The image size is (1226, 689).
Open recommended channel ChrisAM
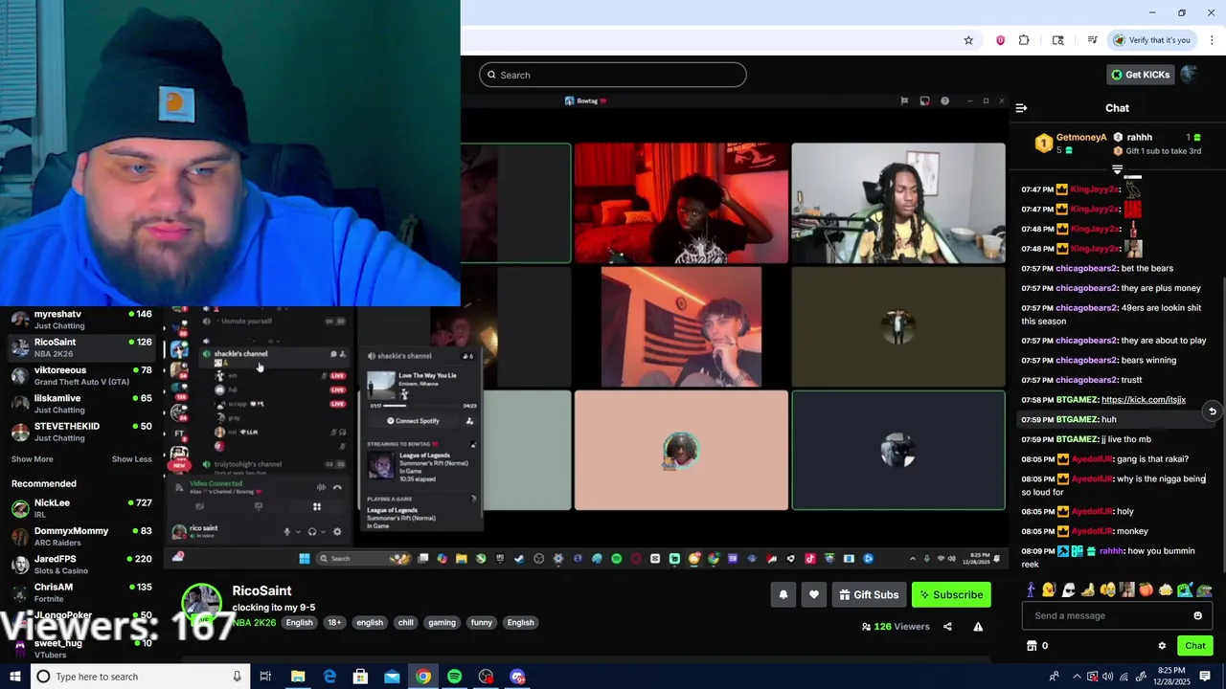[81, 592]
